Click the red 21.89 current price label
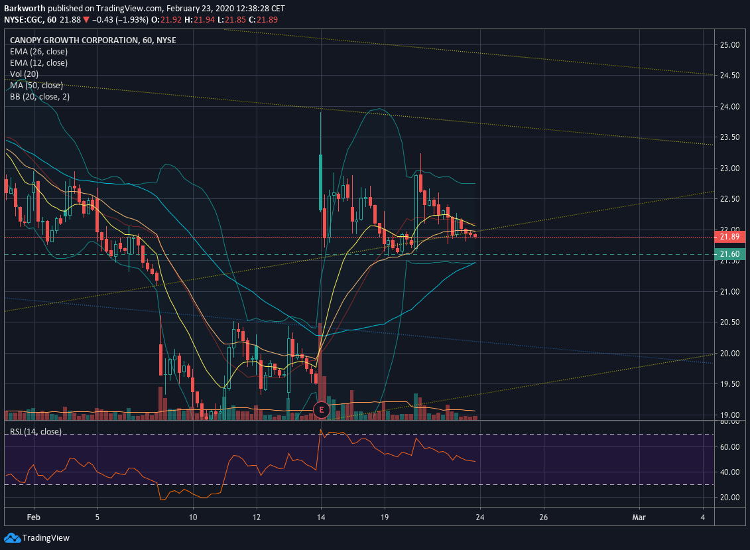Image resolution: width=750 pixels, height=550 pixels. coord(729,237)
